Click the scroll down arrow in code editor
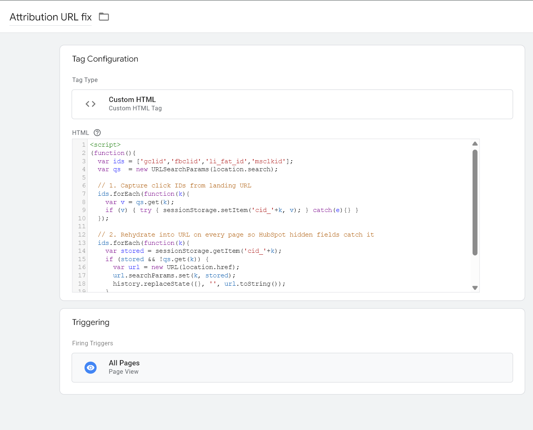 [475, 288]
